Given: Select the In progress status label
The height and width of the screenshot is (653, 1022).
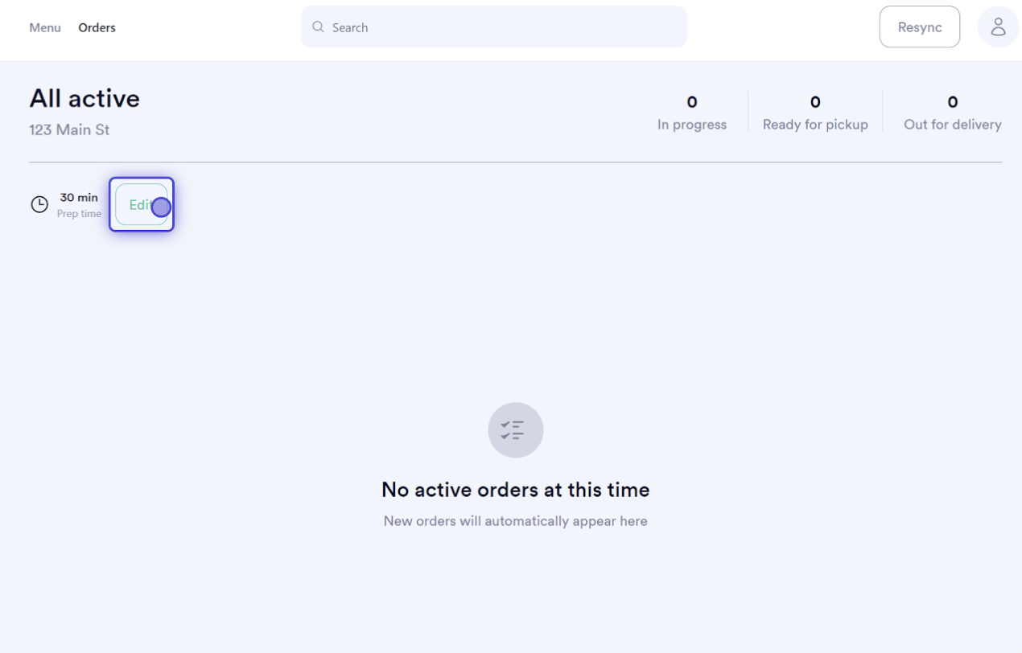Looking at the screenshot, I should 692,125.
